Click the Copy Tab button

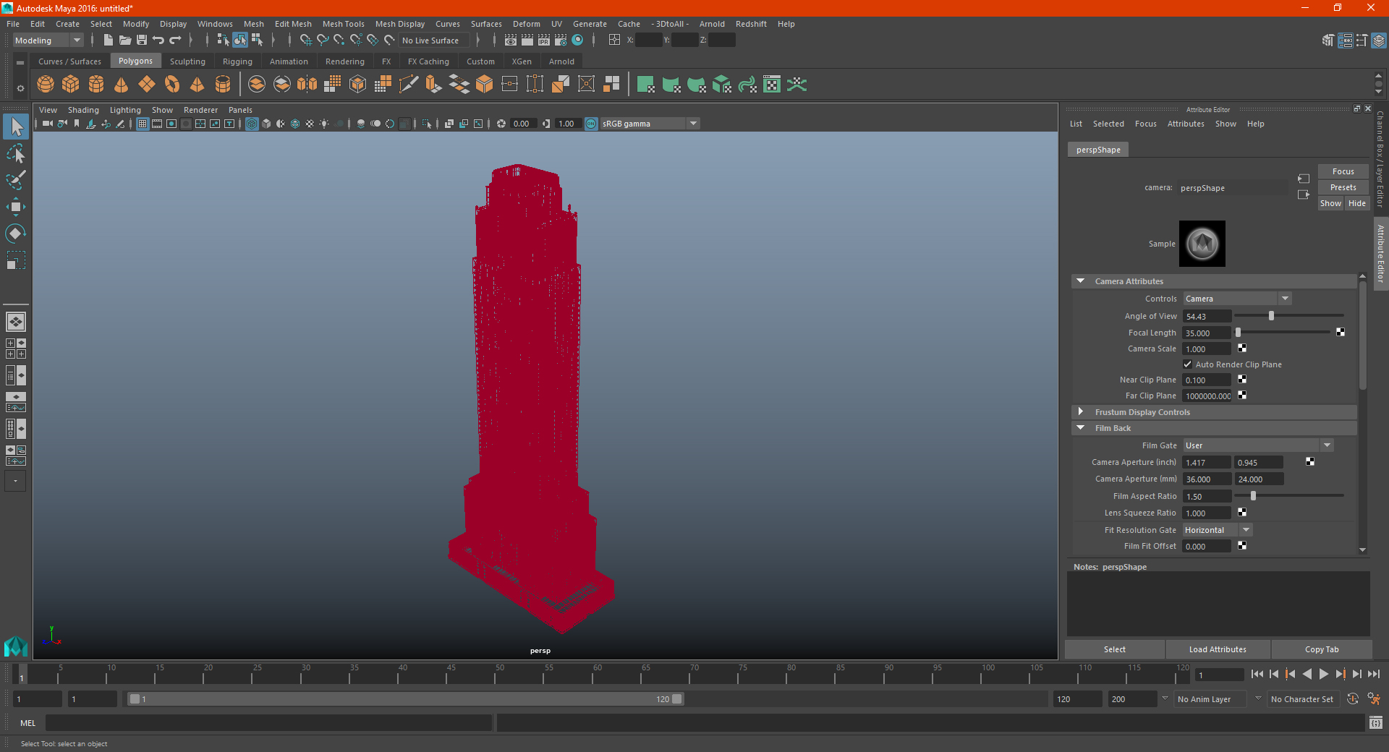pyautogui.click(x=1321, y=649)
